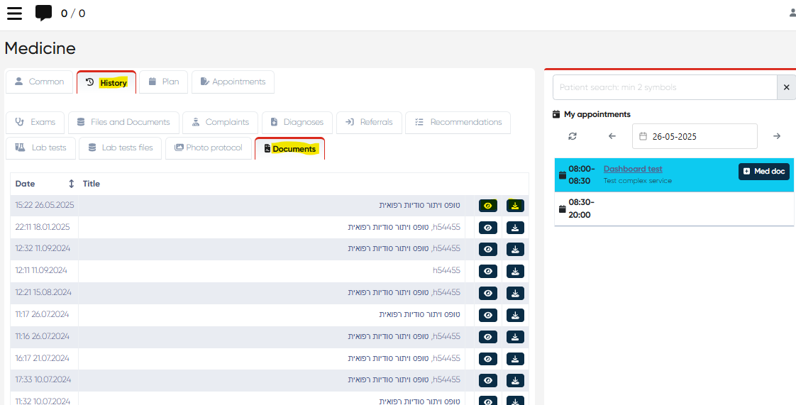The height and width of the screenshot is (405, 796).
Task: Refresh the My appointments list
Action: click(x=573, y=136)
